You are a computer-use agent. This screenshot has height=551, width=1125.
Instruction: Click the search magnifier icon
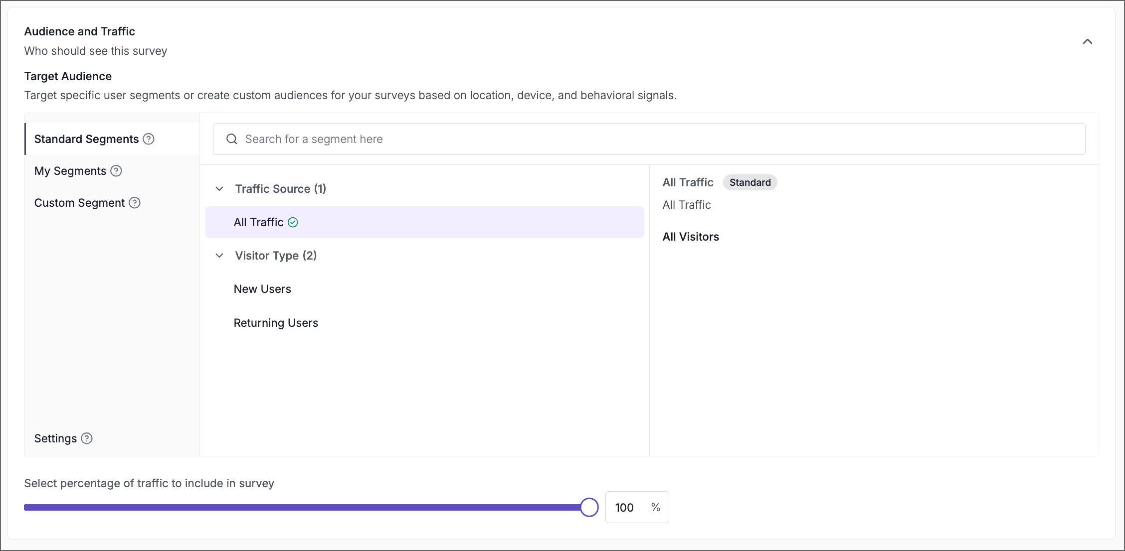click(x=232, y=139)
